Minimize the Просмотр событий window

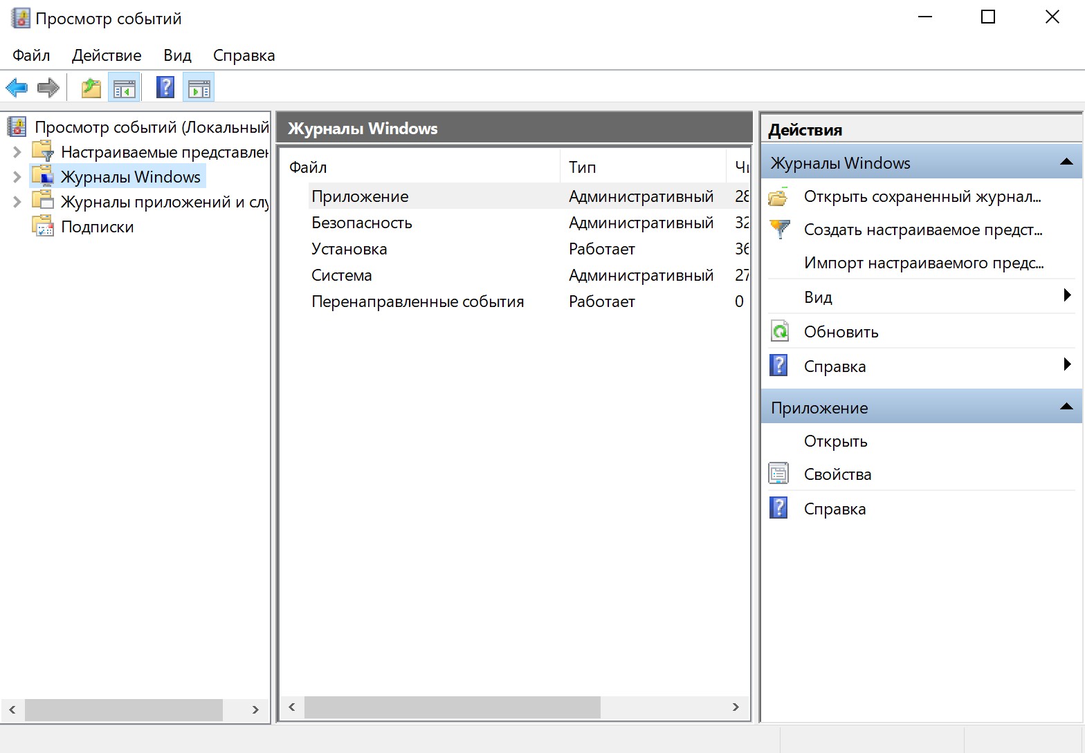coord(925,17)
